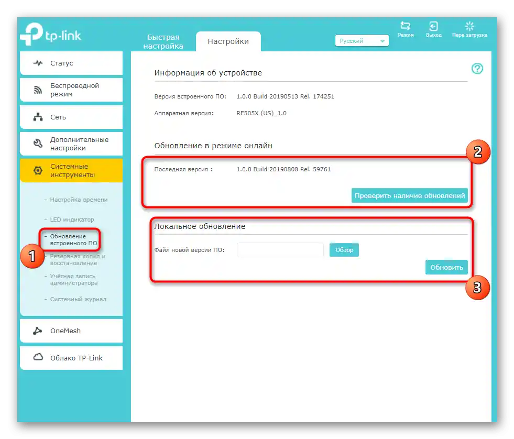This screenshot has height=439, width=514.
Task: Click Файл новой версии ПО label
Action: (x=189, y=250)
